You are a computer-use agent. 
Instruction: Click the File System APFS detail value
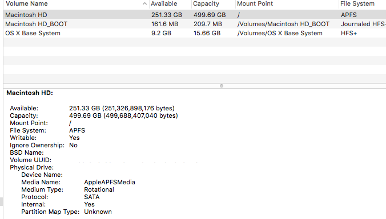click(77, 130)
